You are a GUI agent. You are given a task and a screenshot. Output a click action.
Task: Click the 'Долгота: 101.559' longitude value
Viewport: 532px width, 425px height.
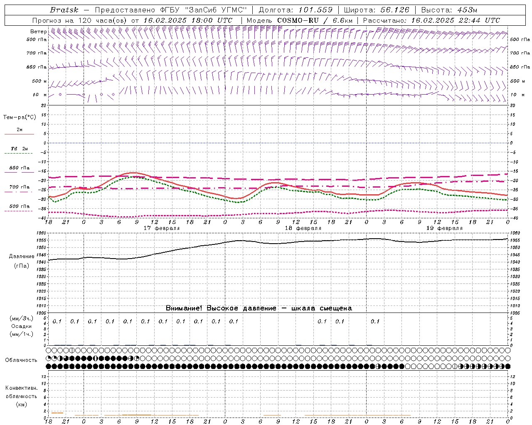(x=296, y=10)
